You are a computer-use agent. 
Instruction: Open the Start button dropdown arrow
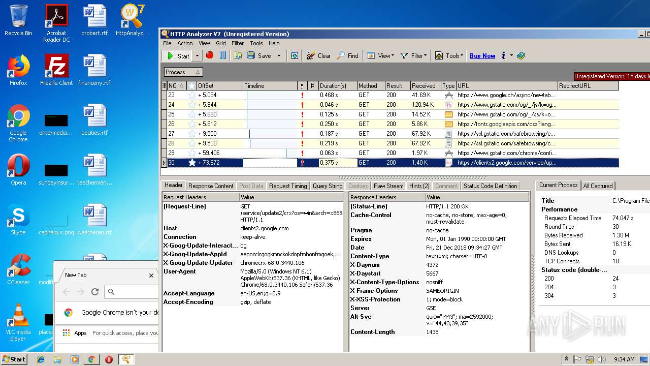[197, 56]
